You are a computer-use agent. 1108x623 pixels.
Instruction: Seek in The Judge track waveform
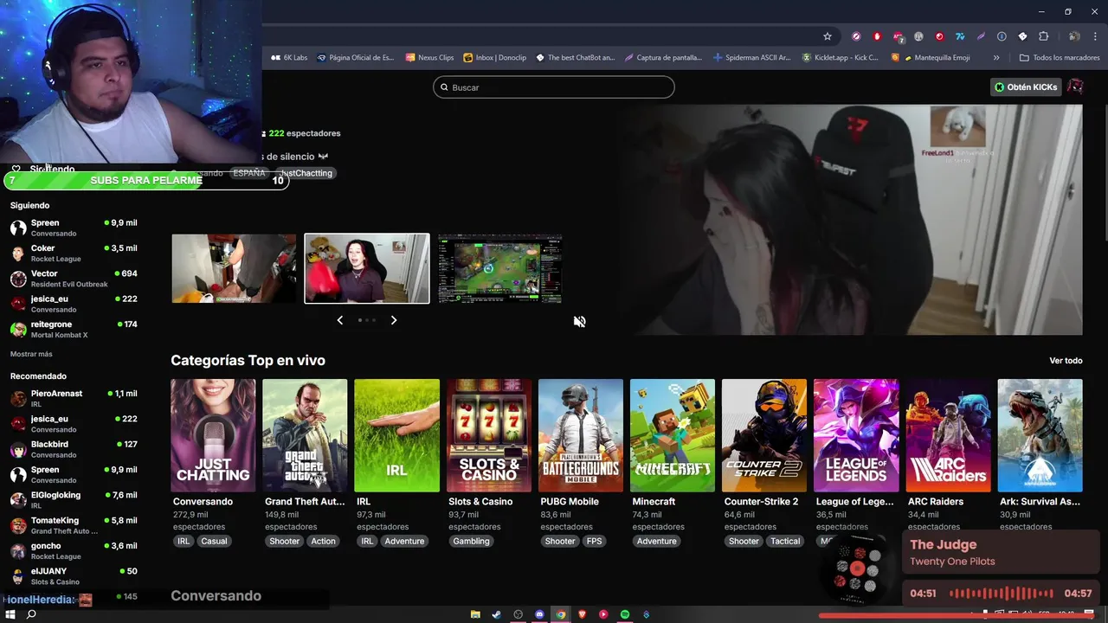(x=1002, y=594)
